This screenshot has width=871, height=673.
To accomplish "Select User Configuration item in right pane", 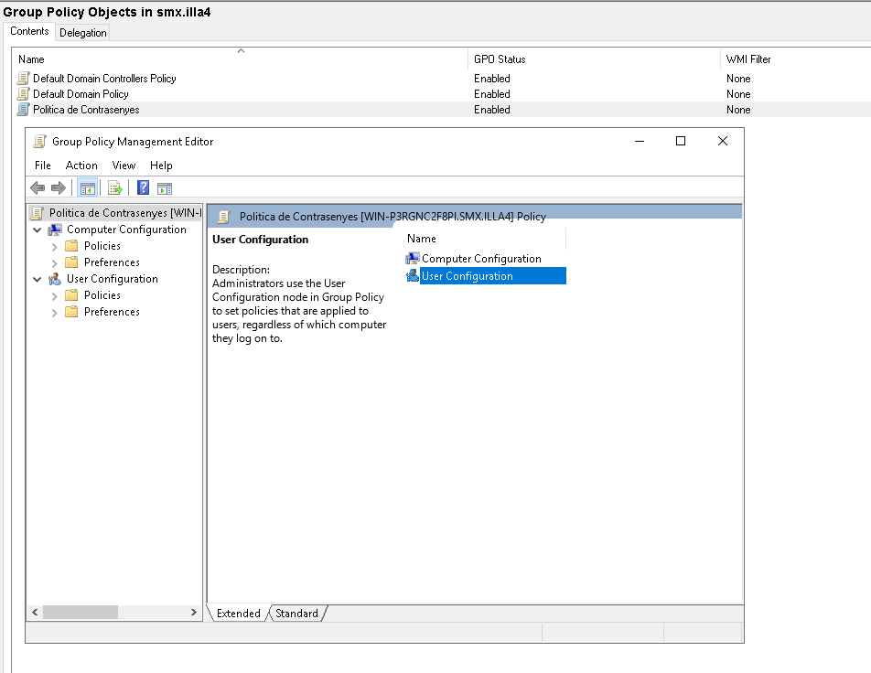I will click(467, 276).
